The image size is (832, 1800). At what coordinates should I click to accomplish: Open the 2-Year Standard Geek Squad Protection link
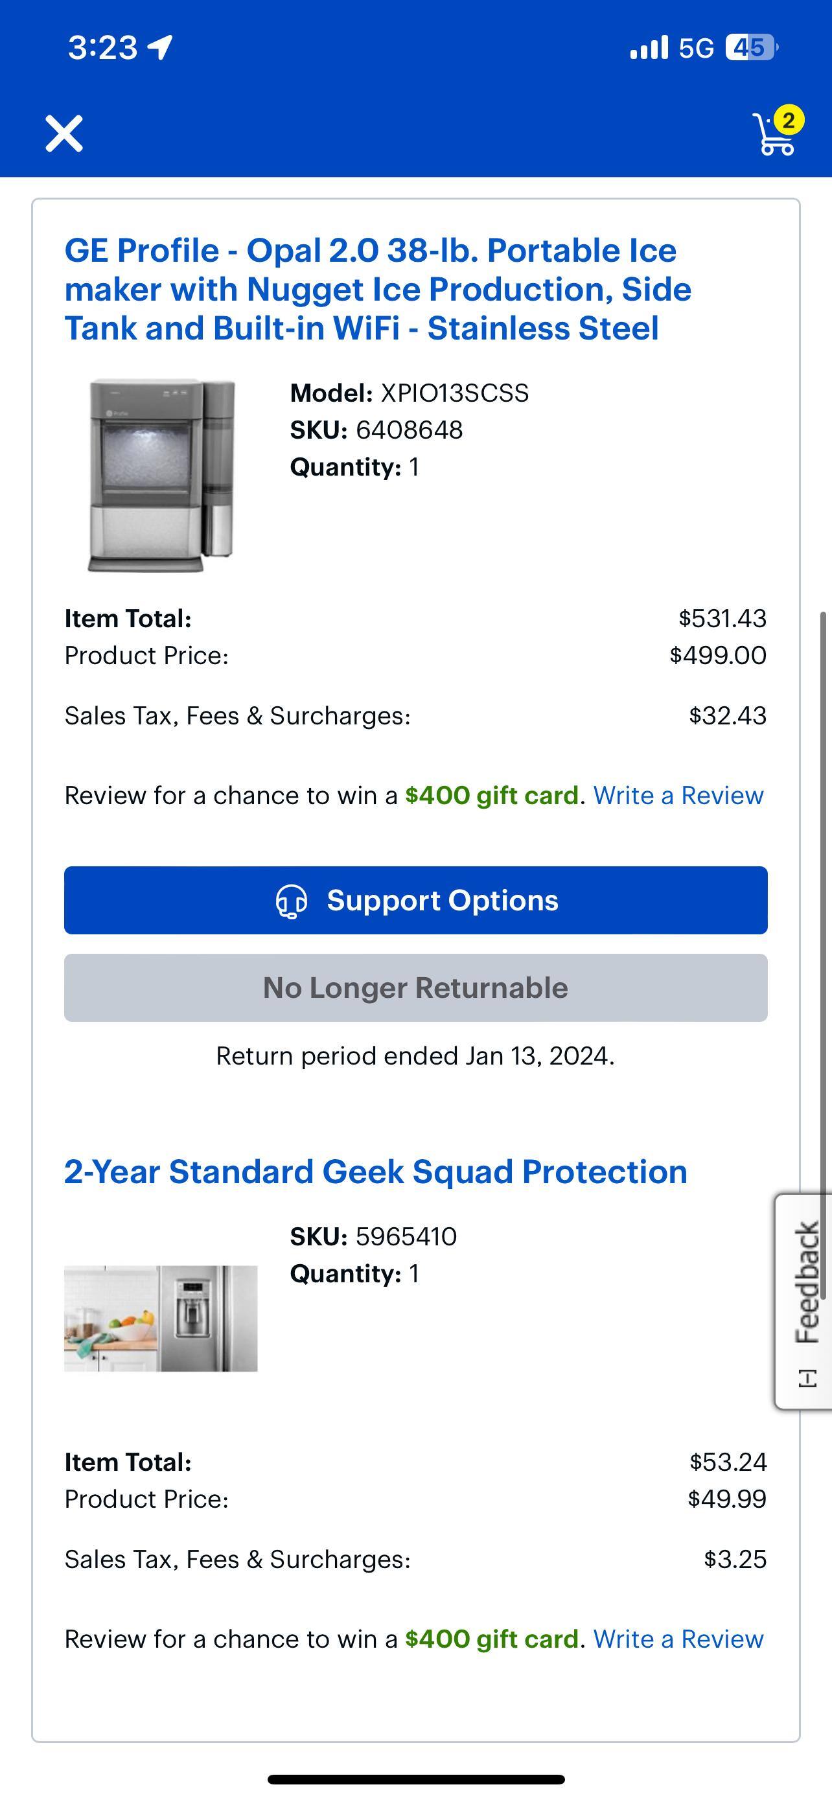376,1172
